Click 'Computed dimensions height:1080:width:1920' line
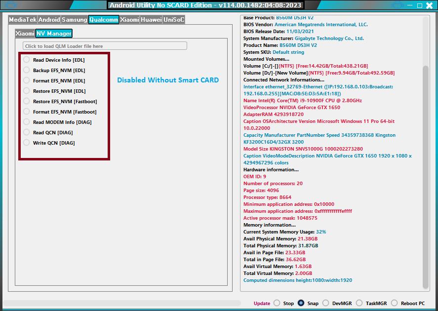This screenshot has width=438, height=311. click(x=298, y=280)
